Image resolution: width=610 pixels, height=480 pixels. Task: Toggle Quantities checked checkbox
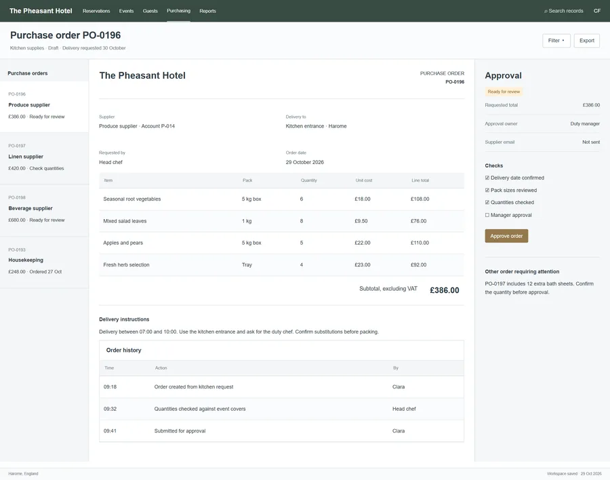[x=487, y=203]
